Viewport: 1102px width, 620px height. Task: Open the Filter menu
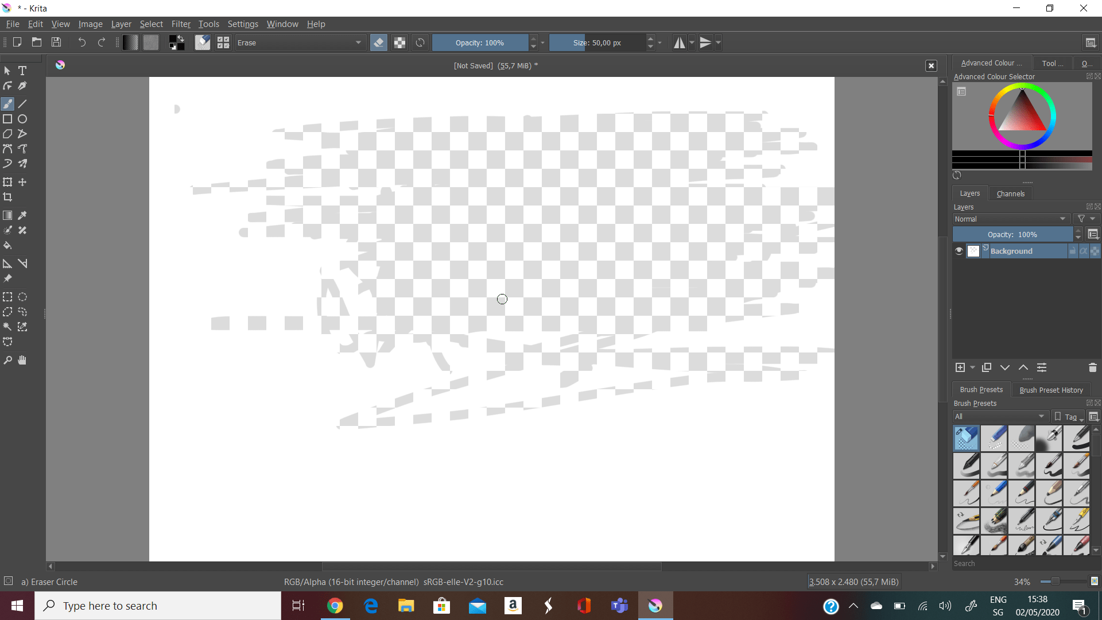click(x=180, y=24)
